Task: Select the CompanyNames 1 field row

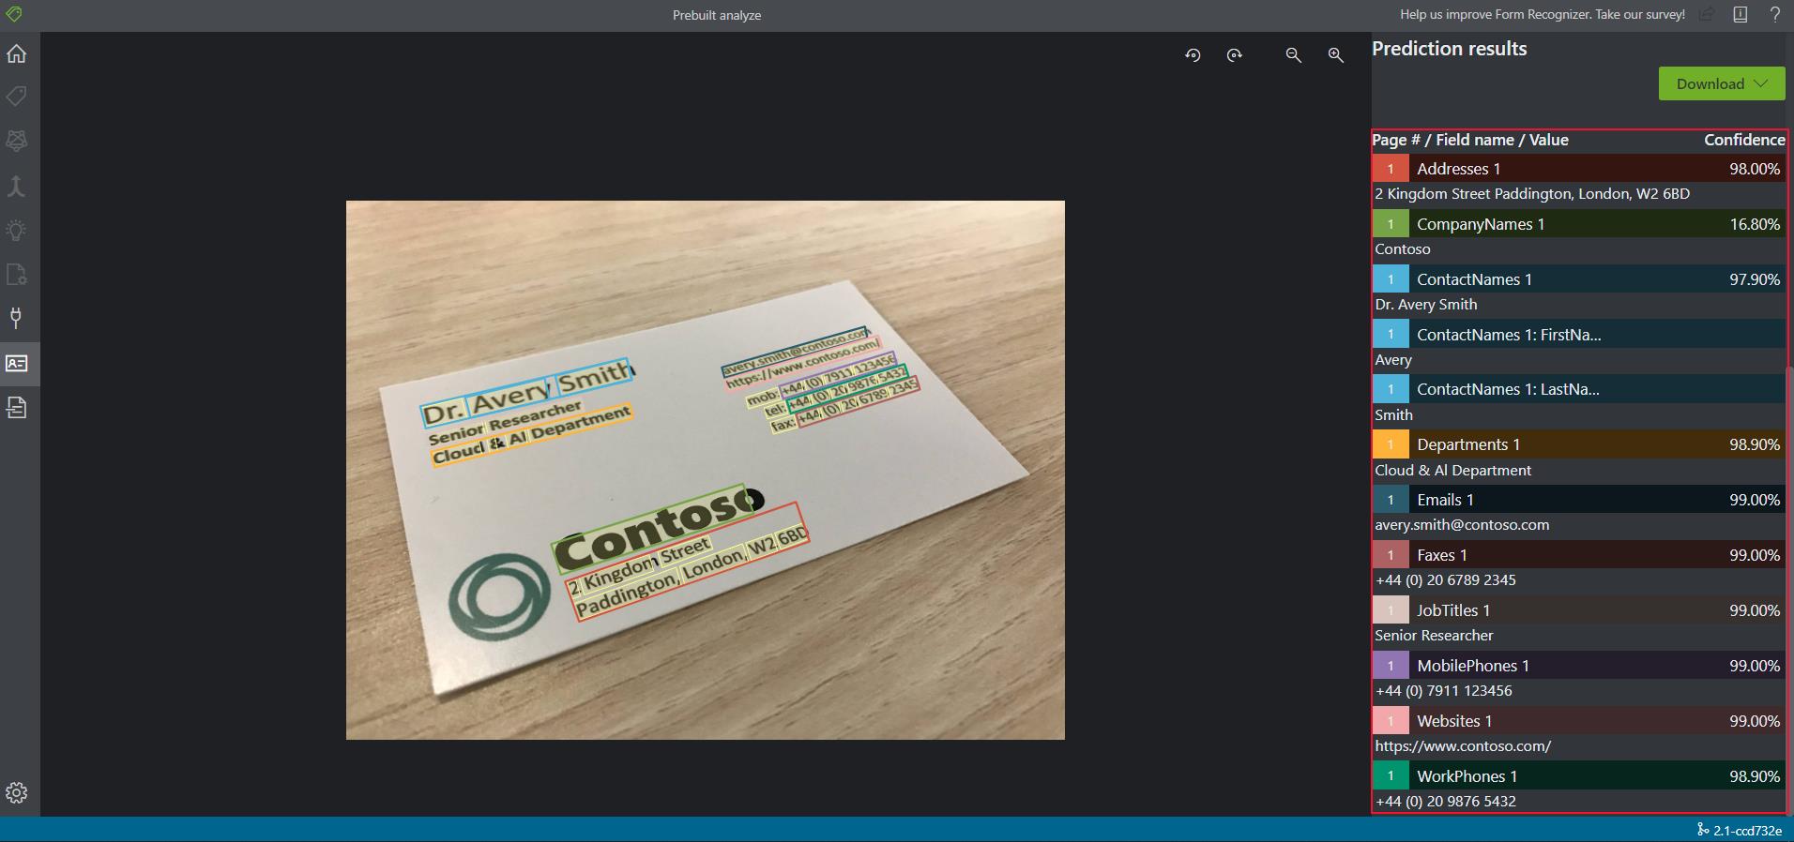Action: [1578, 224]
